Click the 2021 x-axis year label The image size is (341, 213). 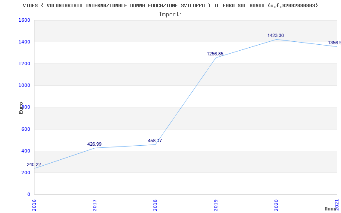(x=337, y=204)
